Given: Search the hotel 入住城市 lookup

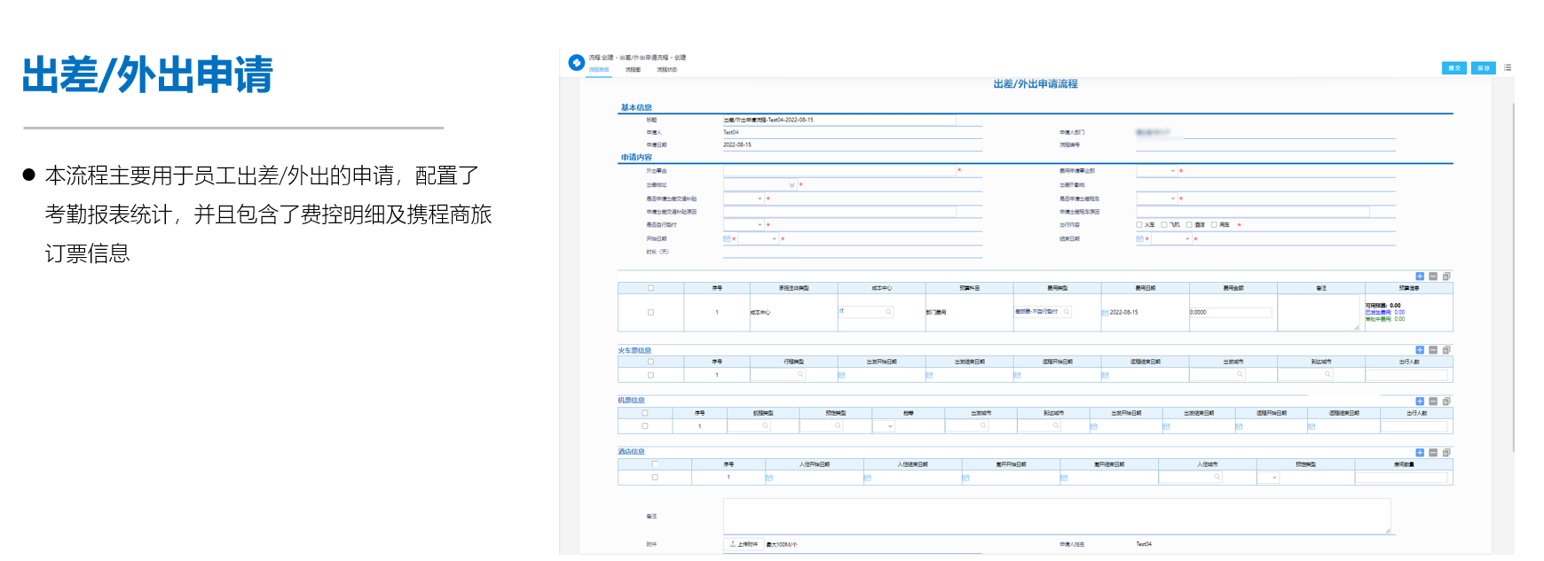Looking at the screenshot, I should (x=1217, y=478).
